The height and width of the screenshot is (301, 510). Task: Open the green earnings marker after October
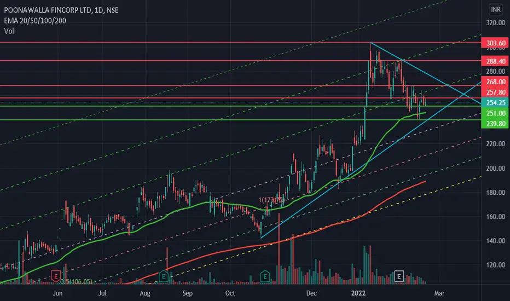tap(265, 276)
